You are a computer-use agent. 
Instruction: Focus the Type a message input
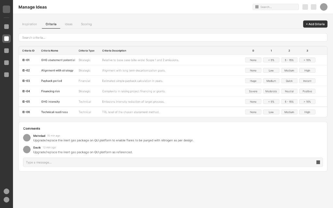[173, 162]
